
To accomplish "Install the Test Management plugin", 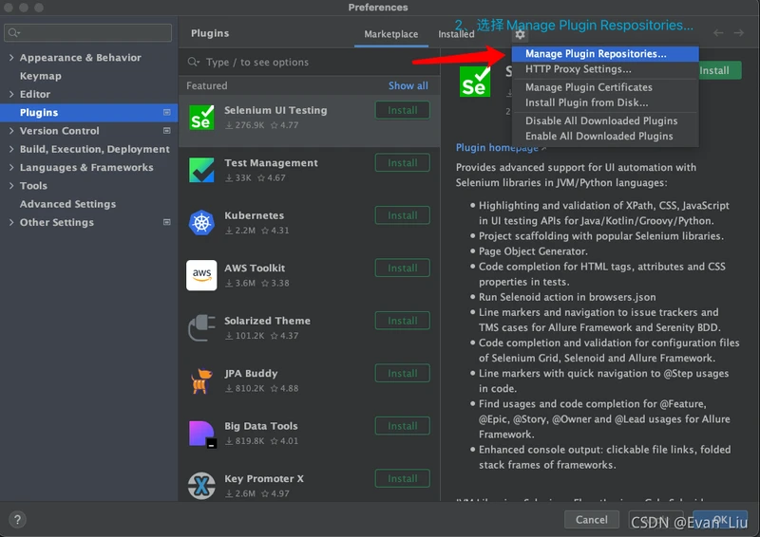I will point(402,162).
